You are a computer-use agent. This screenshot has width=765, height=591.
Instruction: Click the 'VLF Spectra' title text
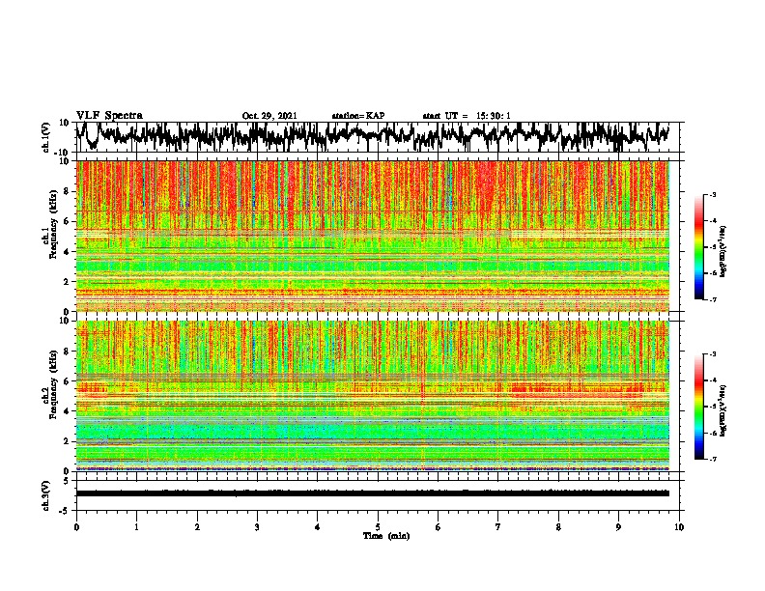pyautogui.click(x=109, y=116)
